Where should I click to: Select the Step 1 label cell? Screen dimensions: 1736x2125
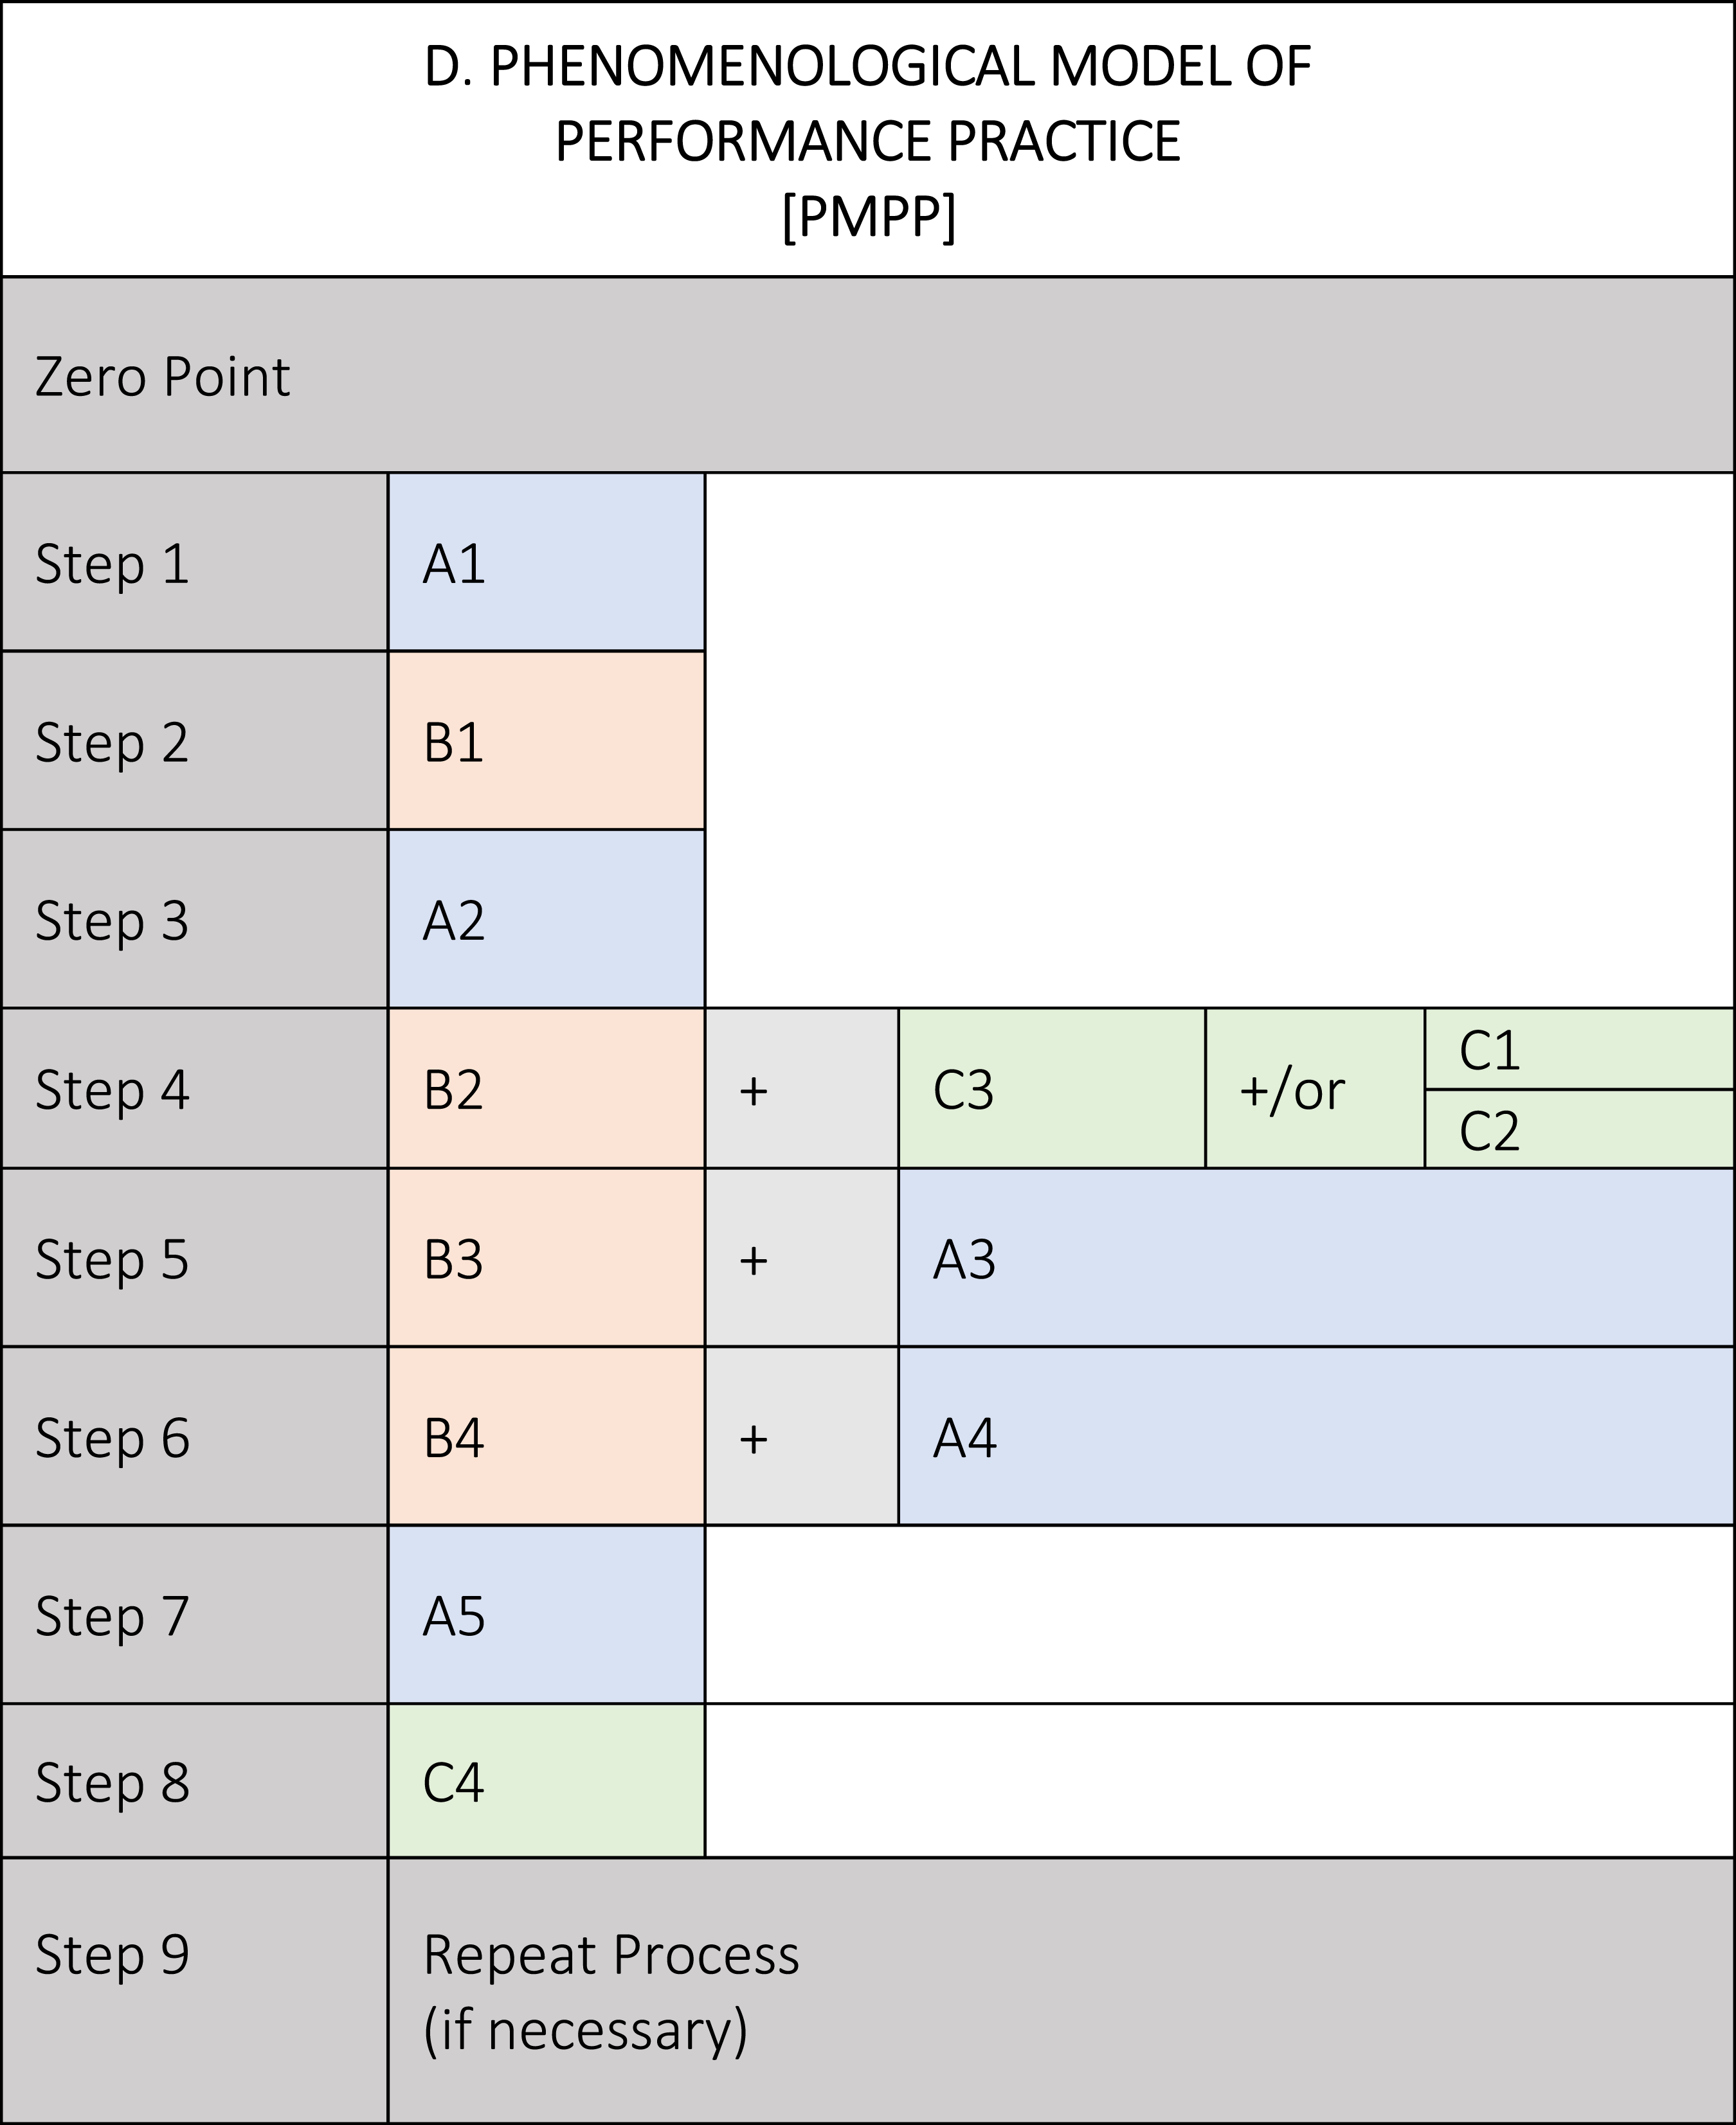click(195, 562)
